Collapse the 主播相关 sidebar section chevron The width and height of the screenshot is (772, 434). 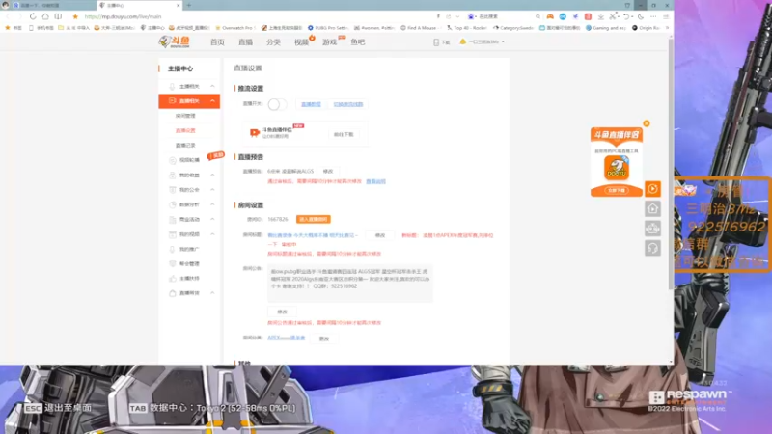212,86
